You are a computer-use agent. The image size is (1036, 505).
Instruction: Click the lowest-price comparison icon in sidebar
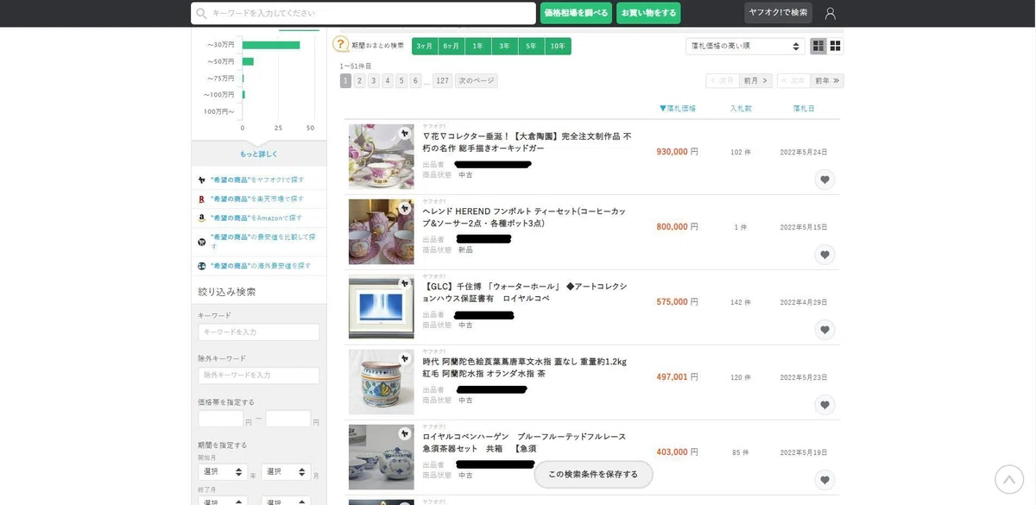[x=202, y=241]
